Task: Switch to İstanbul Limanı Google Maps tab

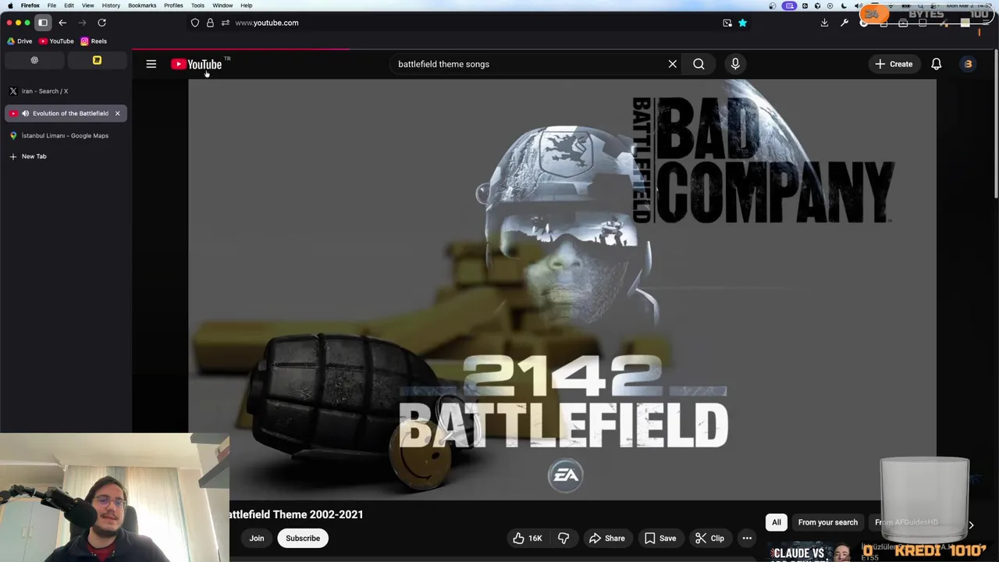Action: point(66,136)
